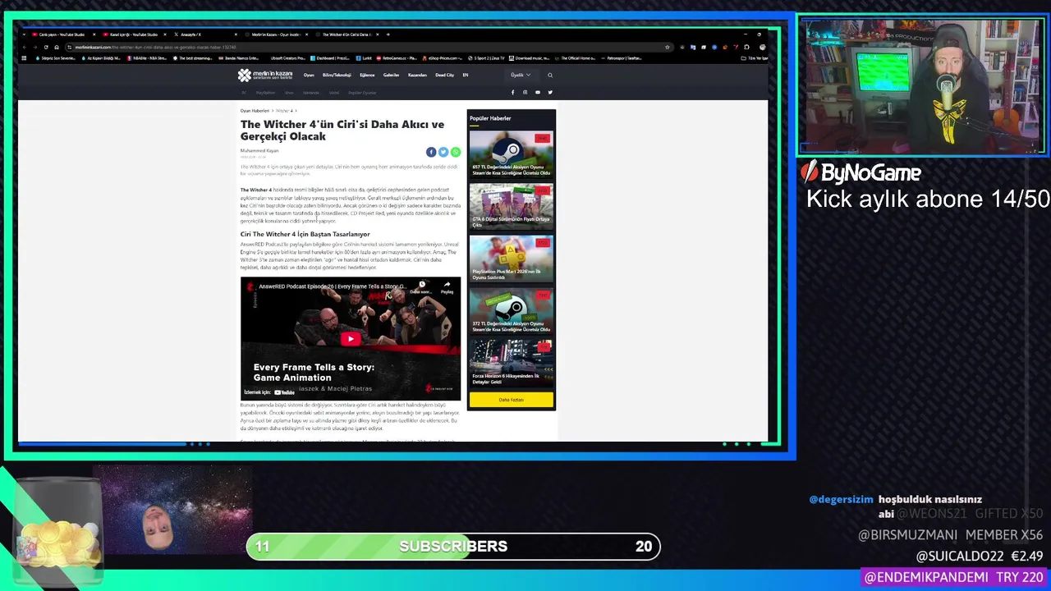Viewport: 1051px width, 591px height.
Task: Bookmark page with address bar star
Action: (668, 47)
